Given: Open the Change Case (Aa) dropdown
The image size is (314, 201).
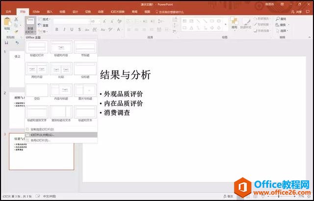Looking at the screenshot, I should 103,29.
